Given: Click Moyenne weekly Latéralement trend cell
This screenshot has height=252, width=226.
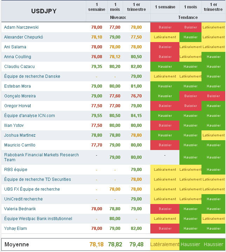Looking at the screenshot, I should pyautogui.click(x=165, y=244).
